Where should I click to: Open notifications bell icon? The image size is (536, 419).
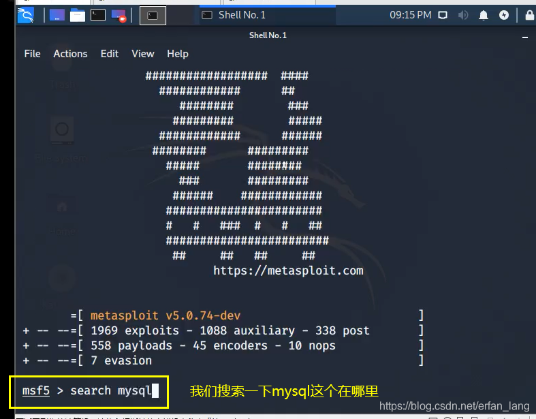click(x=484, y=16)
